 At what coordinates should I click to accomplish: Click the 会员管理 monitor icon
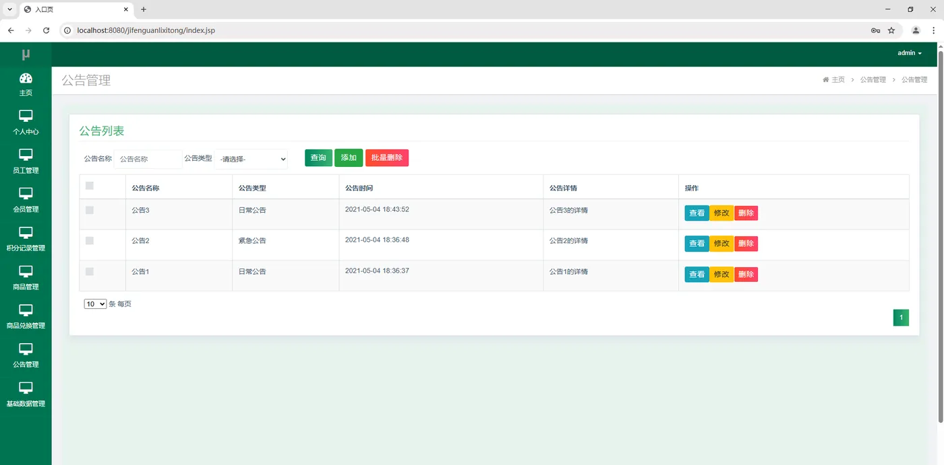(26, 194)
